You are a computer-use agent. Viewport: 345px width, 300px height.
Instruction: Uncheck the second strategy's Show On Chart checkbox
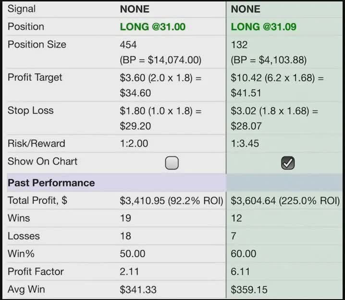click(x=287, y=163)
